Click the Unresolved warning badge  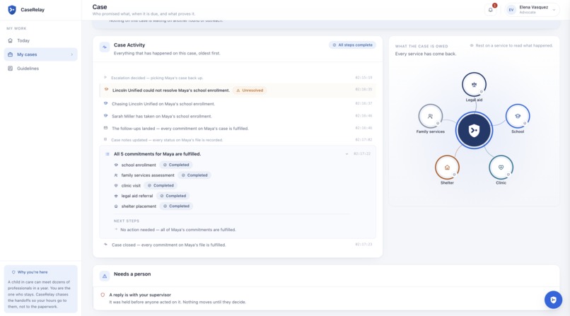[x=250, y=90]
